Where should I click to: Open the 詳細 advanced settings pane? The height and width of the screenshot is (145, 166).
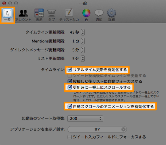click(112, 15)
